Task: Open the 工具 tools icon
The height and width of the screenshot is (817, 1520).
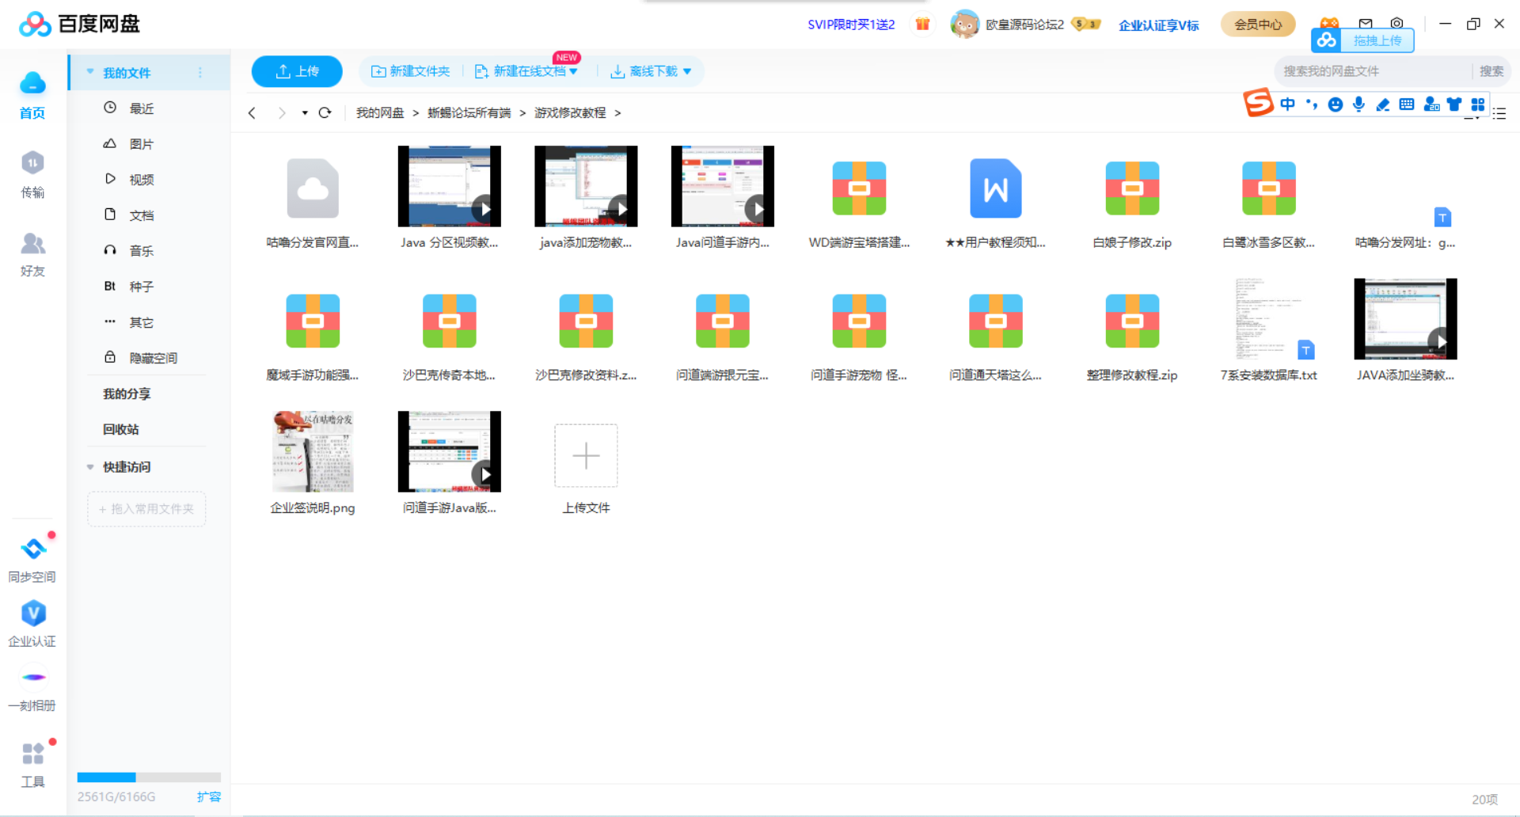Action: (32, 766)
